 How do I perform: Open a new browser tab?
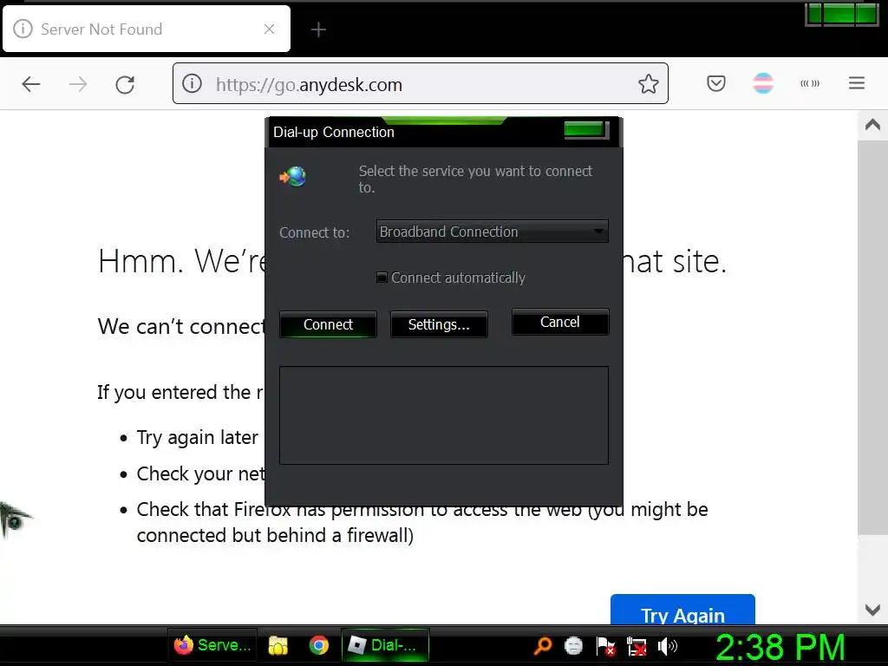318,29
